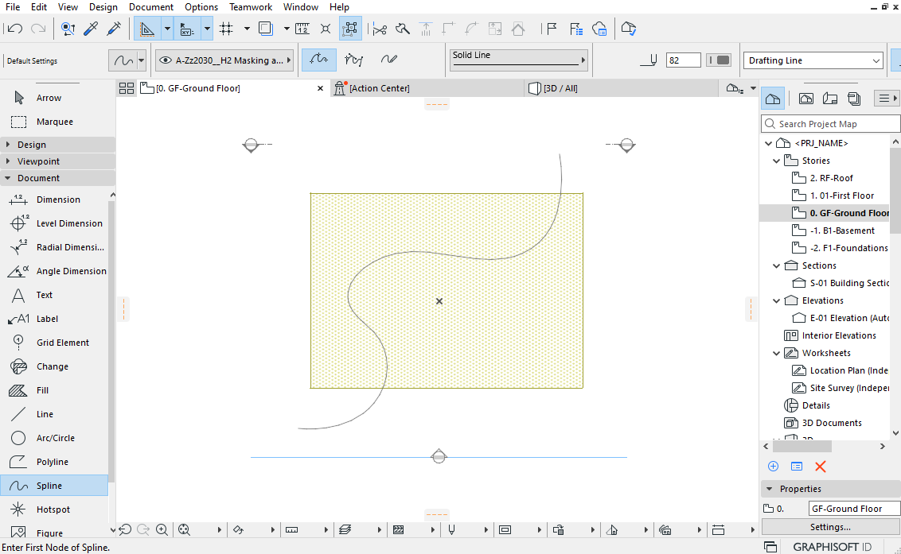Select the Inject Parameters syringe tool
The height and width of the screenshot is (554, 901).
tap(113, 29)
